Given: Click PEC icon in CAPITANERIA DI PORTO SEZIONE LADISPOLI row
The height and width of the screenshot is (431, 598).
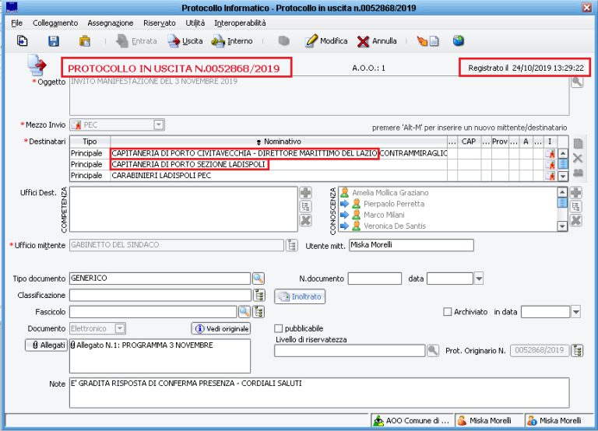Looking at the screenshot, I should (550, 165).
